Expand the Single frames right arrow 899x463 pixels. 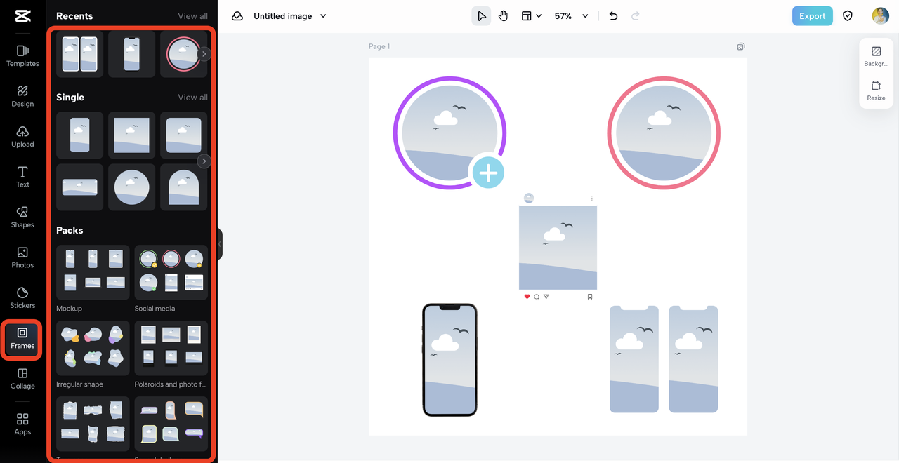[204, 161]
